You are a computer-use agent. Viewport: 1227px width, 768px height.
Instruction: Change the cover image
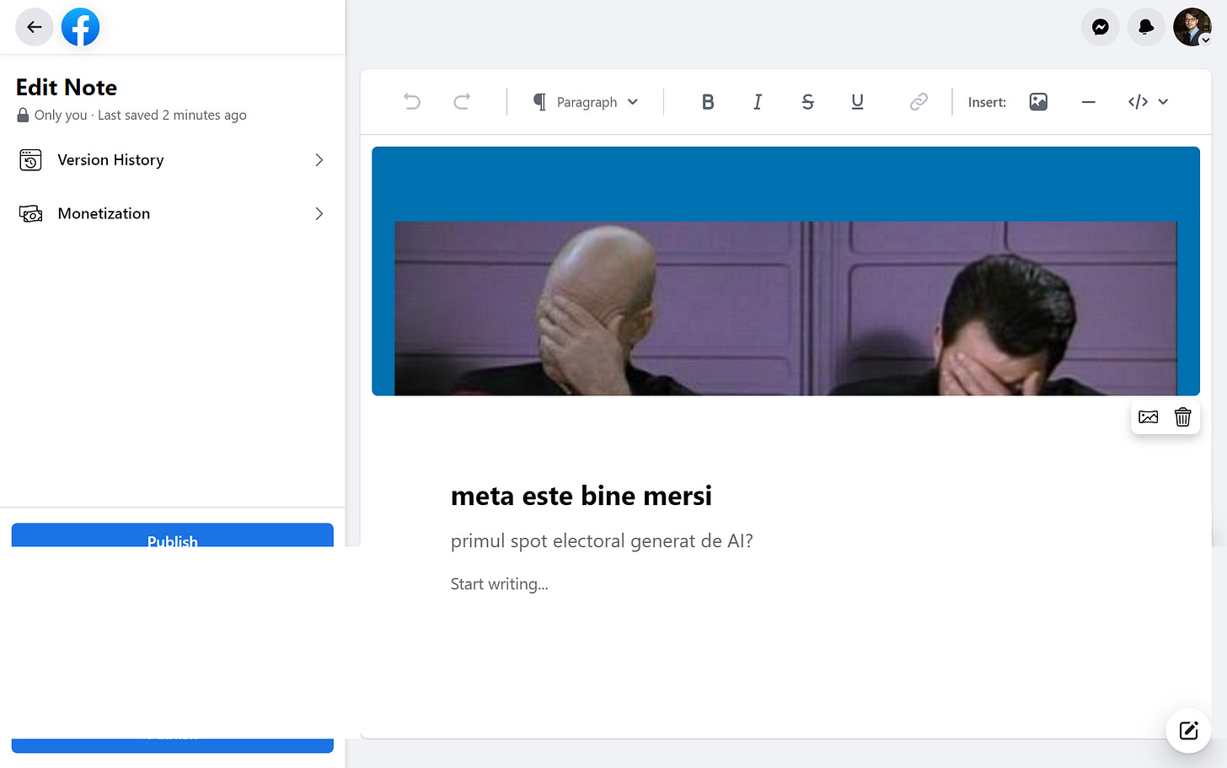[x=1148, y=417]
